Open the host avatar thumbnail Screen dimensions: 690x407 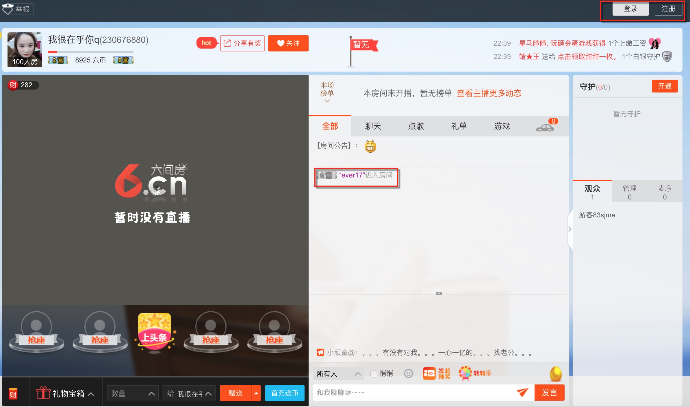(25, 50)
